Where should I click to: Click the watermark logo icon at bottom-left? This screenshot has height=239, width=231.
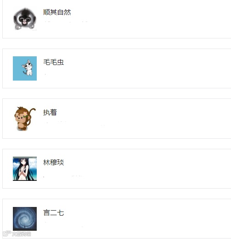pyautogui.click(x=7, y=234)
